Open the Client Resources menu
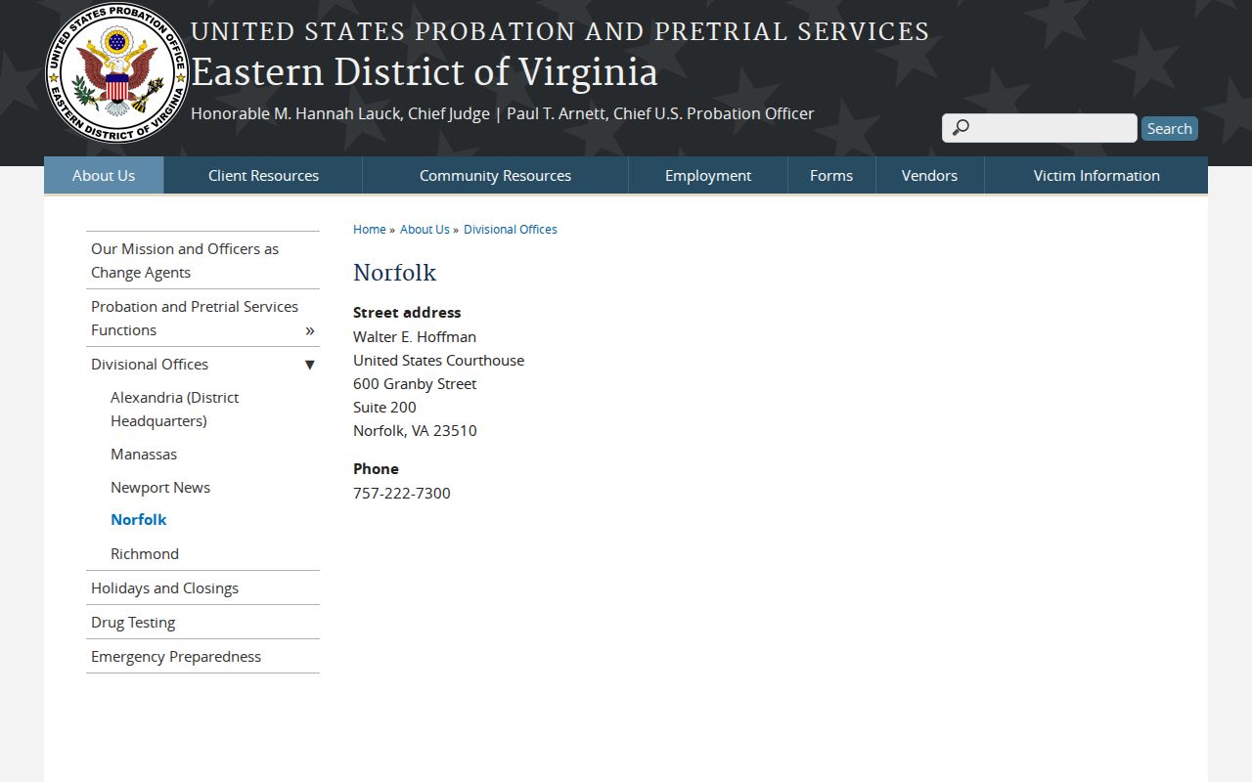 coord(263,176)
